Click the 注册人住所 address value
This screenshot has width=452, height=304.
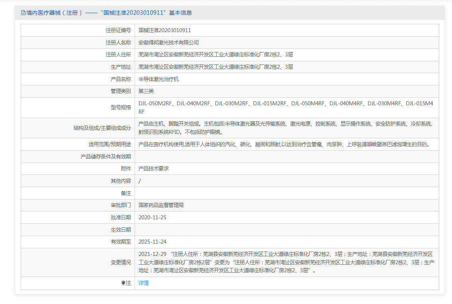[215, 55]
